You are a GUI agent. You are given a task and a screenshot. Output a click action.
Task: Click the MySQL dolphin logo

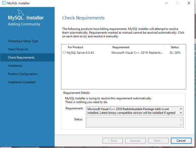pyautogui.click(x=21, y=12)
